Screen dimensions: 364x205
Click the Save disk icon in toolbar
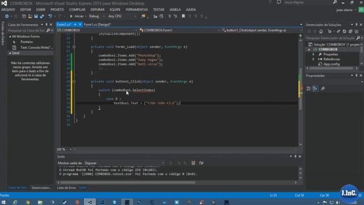click(x=36, y=17)
